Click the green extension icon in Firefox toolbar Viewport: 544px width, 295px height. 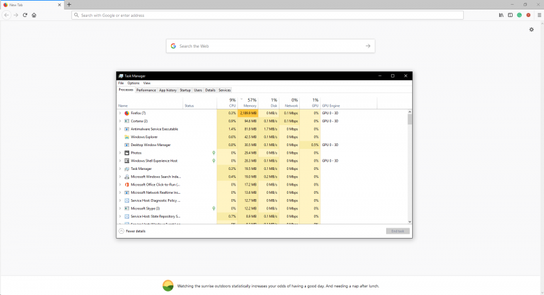point(520,15)
